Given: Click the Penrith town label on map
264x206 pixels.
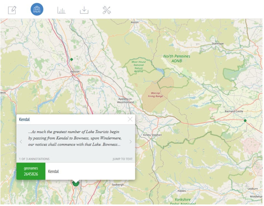Looking at the screenshot, I should point(75,72).
